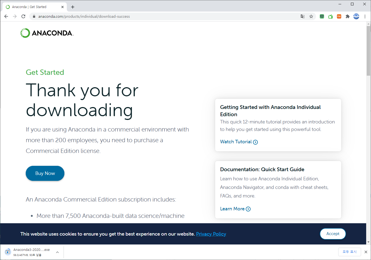This screenshot has height=260, width=371.
Task: Open the translate page icon in address bar
Action: click(x=303, y=16)
